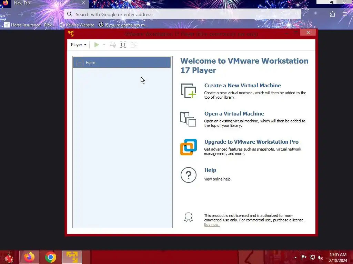This screenshot has width=353, height=264.
Task: Click the license ribbon badge icon
Action: [189, 217]
